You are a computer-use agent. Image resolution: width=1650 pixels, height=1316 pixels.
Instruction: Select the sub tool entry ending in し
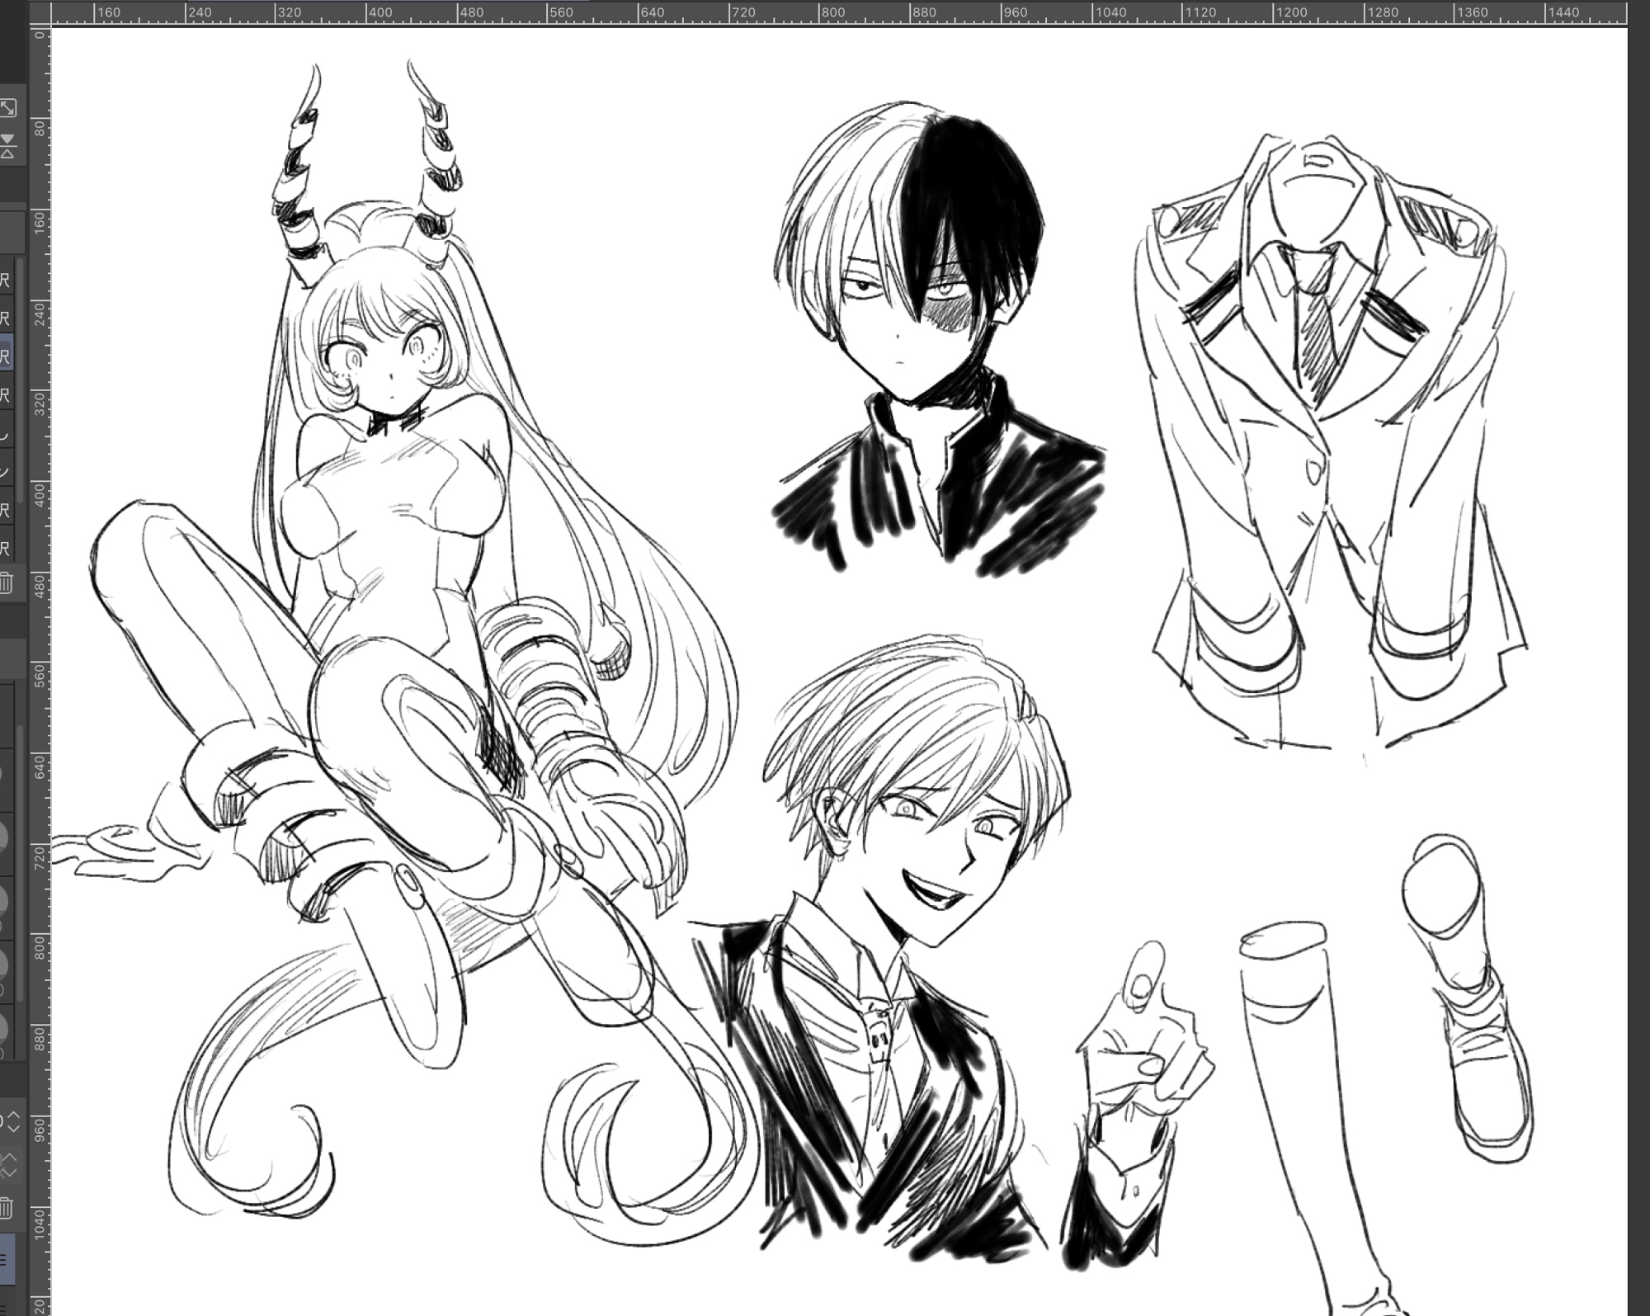pyautogui.click(x=6, y=433)
